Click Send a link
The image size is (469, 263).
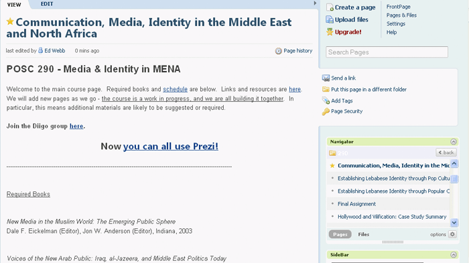coord(343,78)
